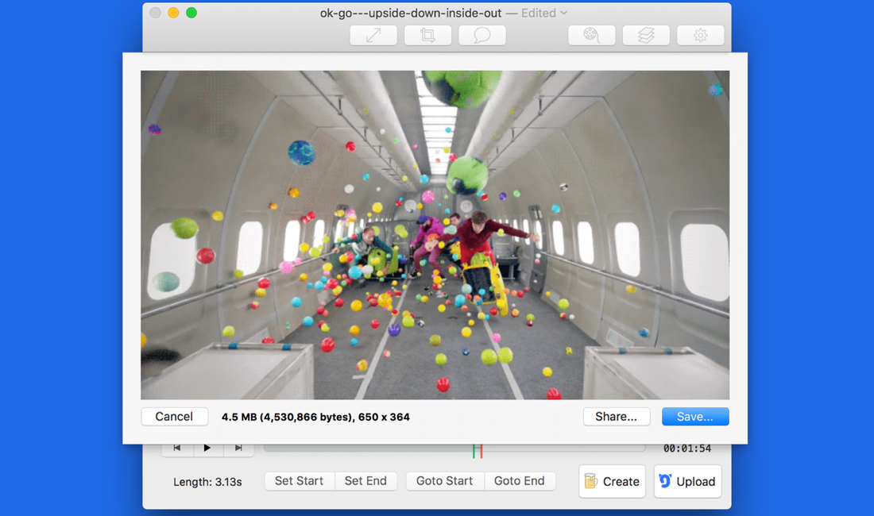The image size is (874, 516).
Task: Cancel the GIF preview
Action: 174,416
